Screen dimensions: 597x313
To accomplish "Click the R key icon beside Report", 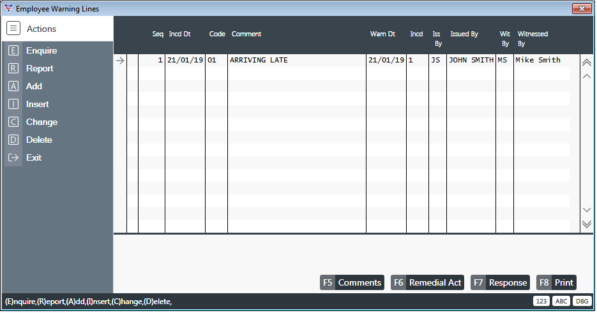I will 13,68.
